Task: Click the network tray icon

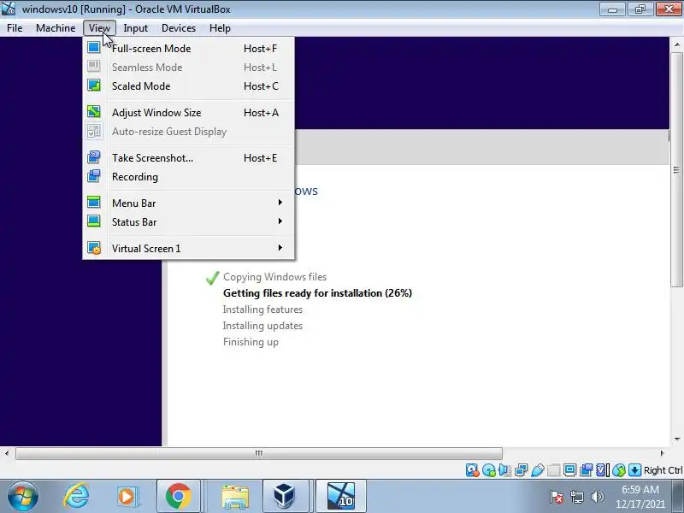Action: pos(577,497)
